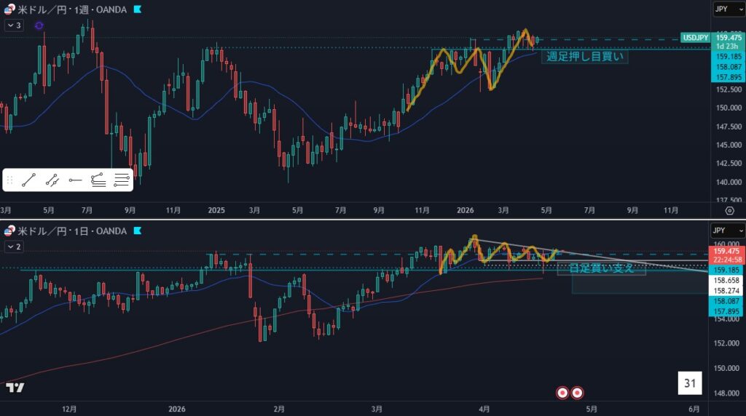Image resolution: width=746 pixels, height=416 pixels.
Task: Open the JPY currency dropdown on weekly chart
Action: pyautogui.click(x=724, y=9)
